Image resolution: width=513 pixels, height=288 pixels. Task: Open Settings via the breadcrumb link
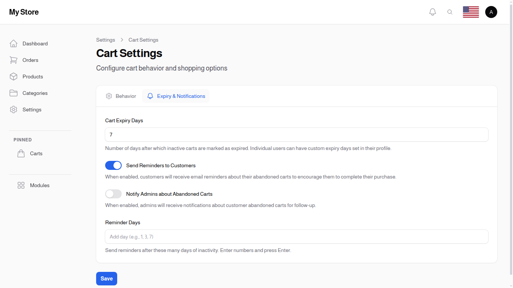coord(106,40)
